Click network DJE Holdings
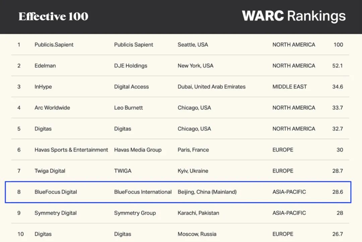Image resolution: width=362 pixels, height=242 pixels. pyautogui.click(x=131, y=66)
